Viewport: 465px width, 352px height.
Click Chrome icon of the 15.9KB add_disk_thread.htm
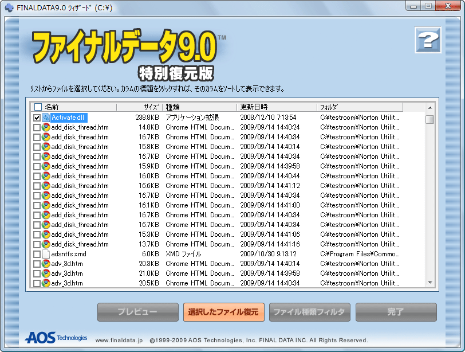coord(46,166)
